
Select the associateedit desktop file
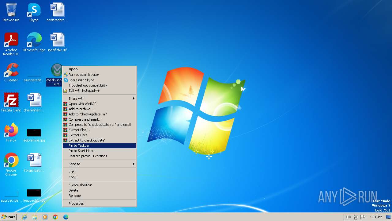[x=34, y=76]
